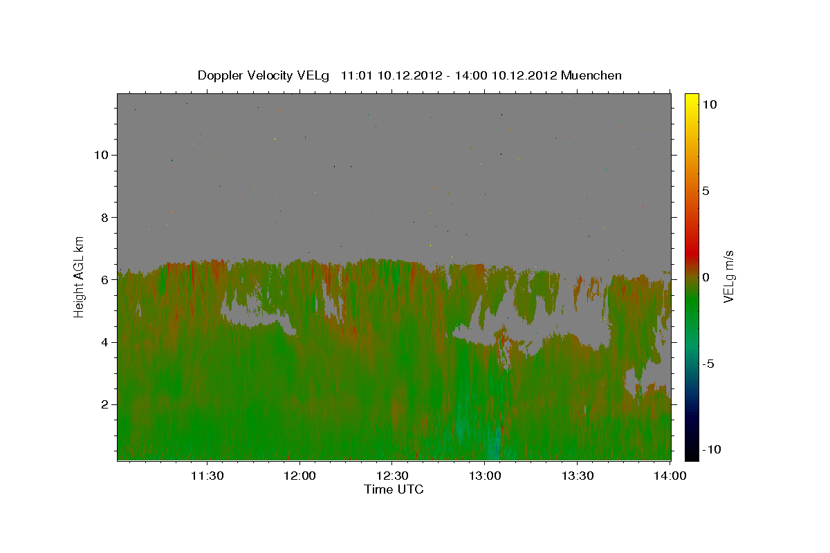This screenshot has width=830, height=553.
Task: Click the '11:30' time tick label
Action: coord(207,476)
